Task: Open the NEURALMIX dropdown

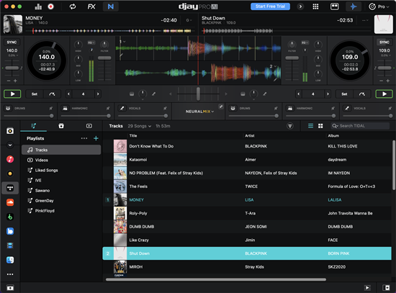Action: tap(199, 112)
